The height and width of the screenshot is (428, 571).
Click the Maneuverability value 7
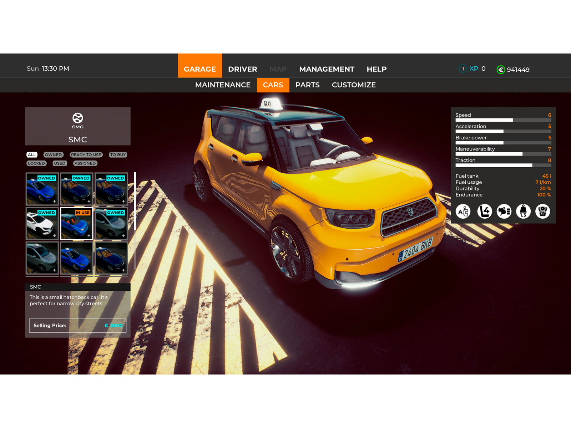[550, 149]
